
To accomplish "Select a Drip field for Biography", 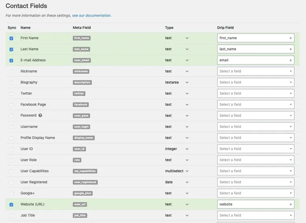I will (256, 82).
